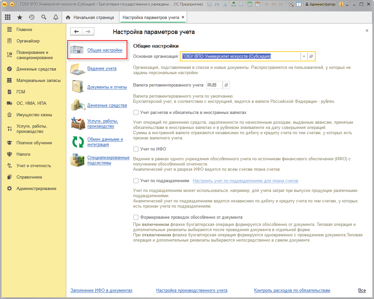Click the print preview icon in title bar

pos(225,4)
